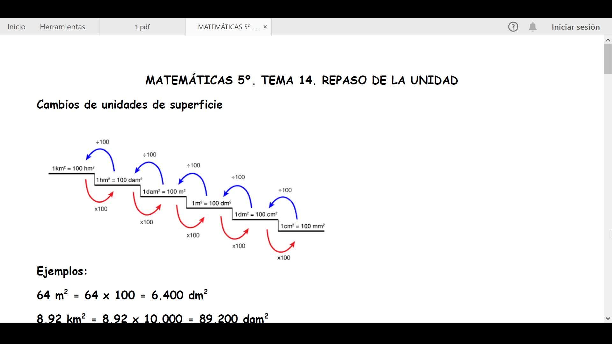Image resolution: width=612 pixels, height=344 pixels.
Task: Switch to the 1.pdf document tab
Action: 142,27
